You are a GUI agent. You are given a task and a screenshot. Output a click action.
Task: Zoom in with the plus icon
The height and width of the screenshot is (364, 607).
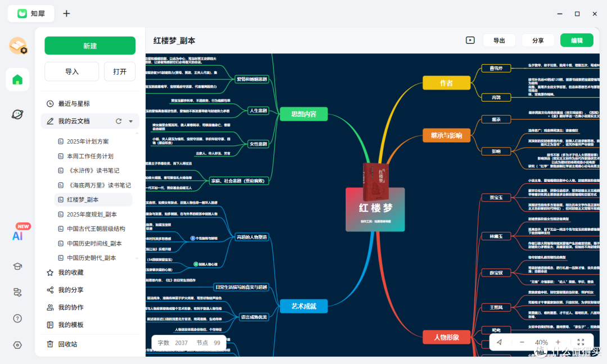pos(558,342)
